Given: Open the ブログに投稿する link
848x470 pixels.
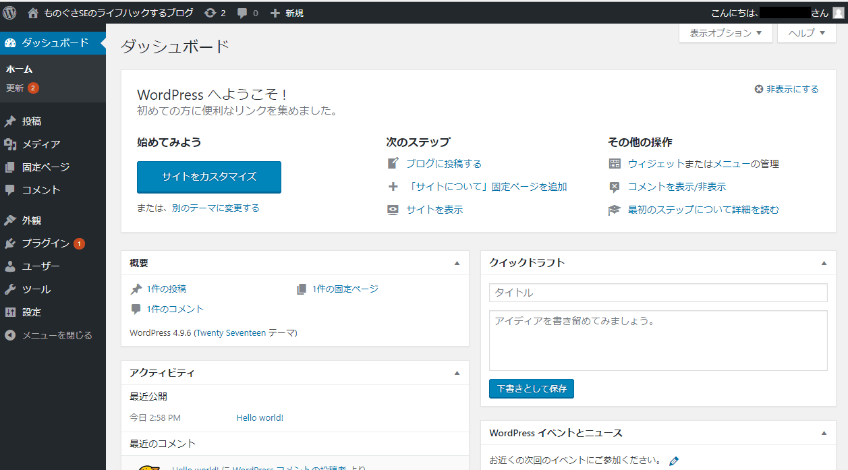Looking at the screenshot, I should coord(444,164).
